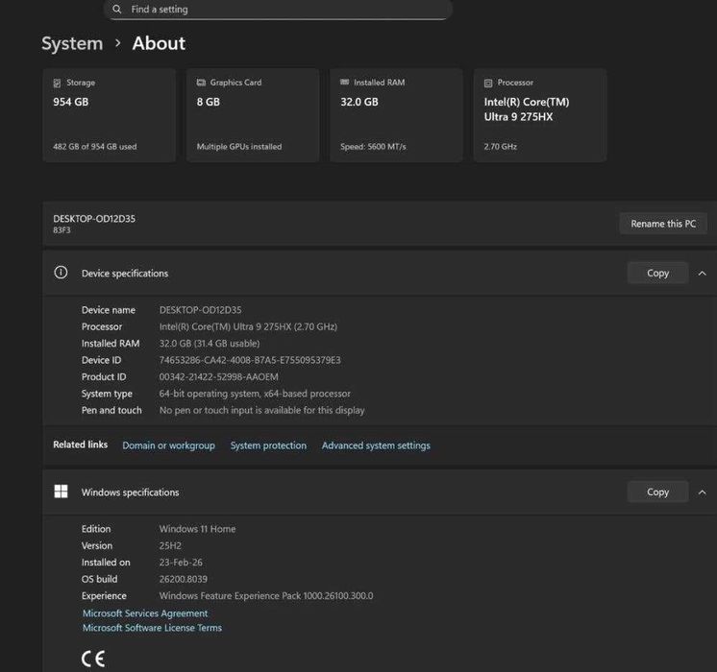Copy the Windows specifications
Viewport: 717px width, 672px height.
[x=658, y=492]
